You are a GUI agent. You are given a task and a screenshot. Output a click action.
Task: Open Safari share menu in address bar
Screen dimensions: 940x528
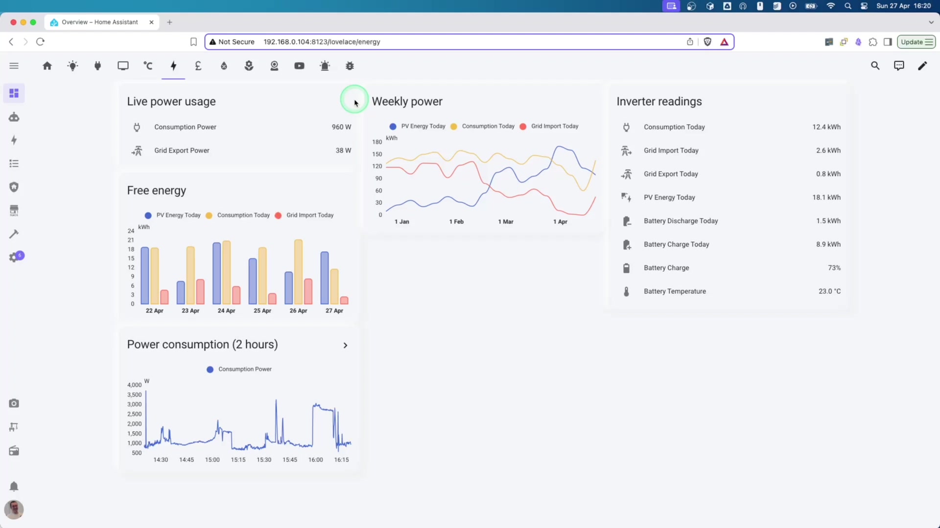pyautogui.click(x=690, y=42)
